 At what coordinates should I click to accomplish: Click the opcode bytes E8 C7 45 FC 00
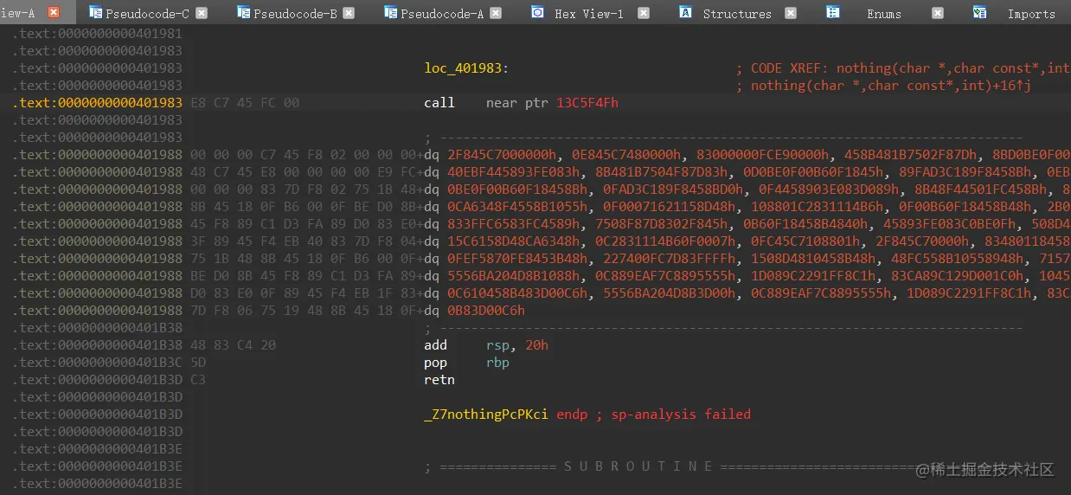pyautogui.click(x=245, y=103)
